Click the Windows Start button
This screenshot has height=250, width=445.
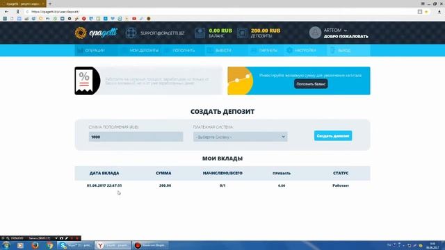click(6, 245)
